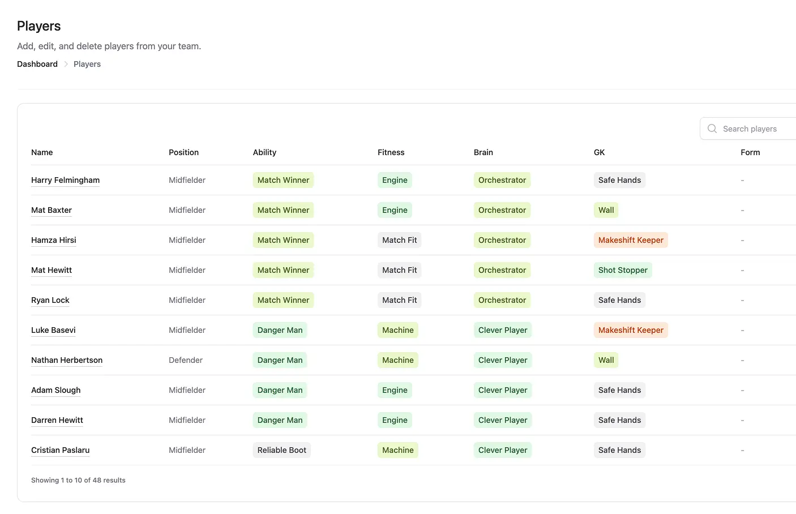Click the Danger Man badge for Adam Slough
This screenshot has height=514, width=796.
(280, 390)
